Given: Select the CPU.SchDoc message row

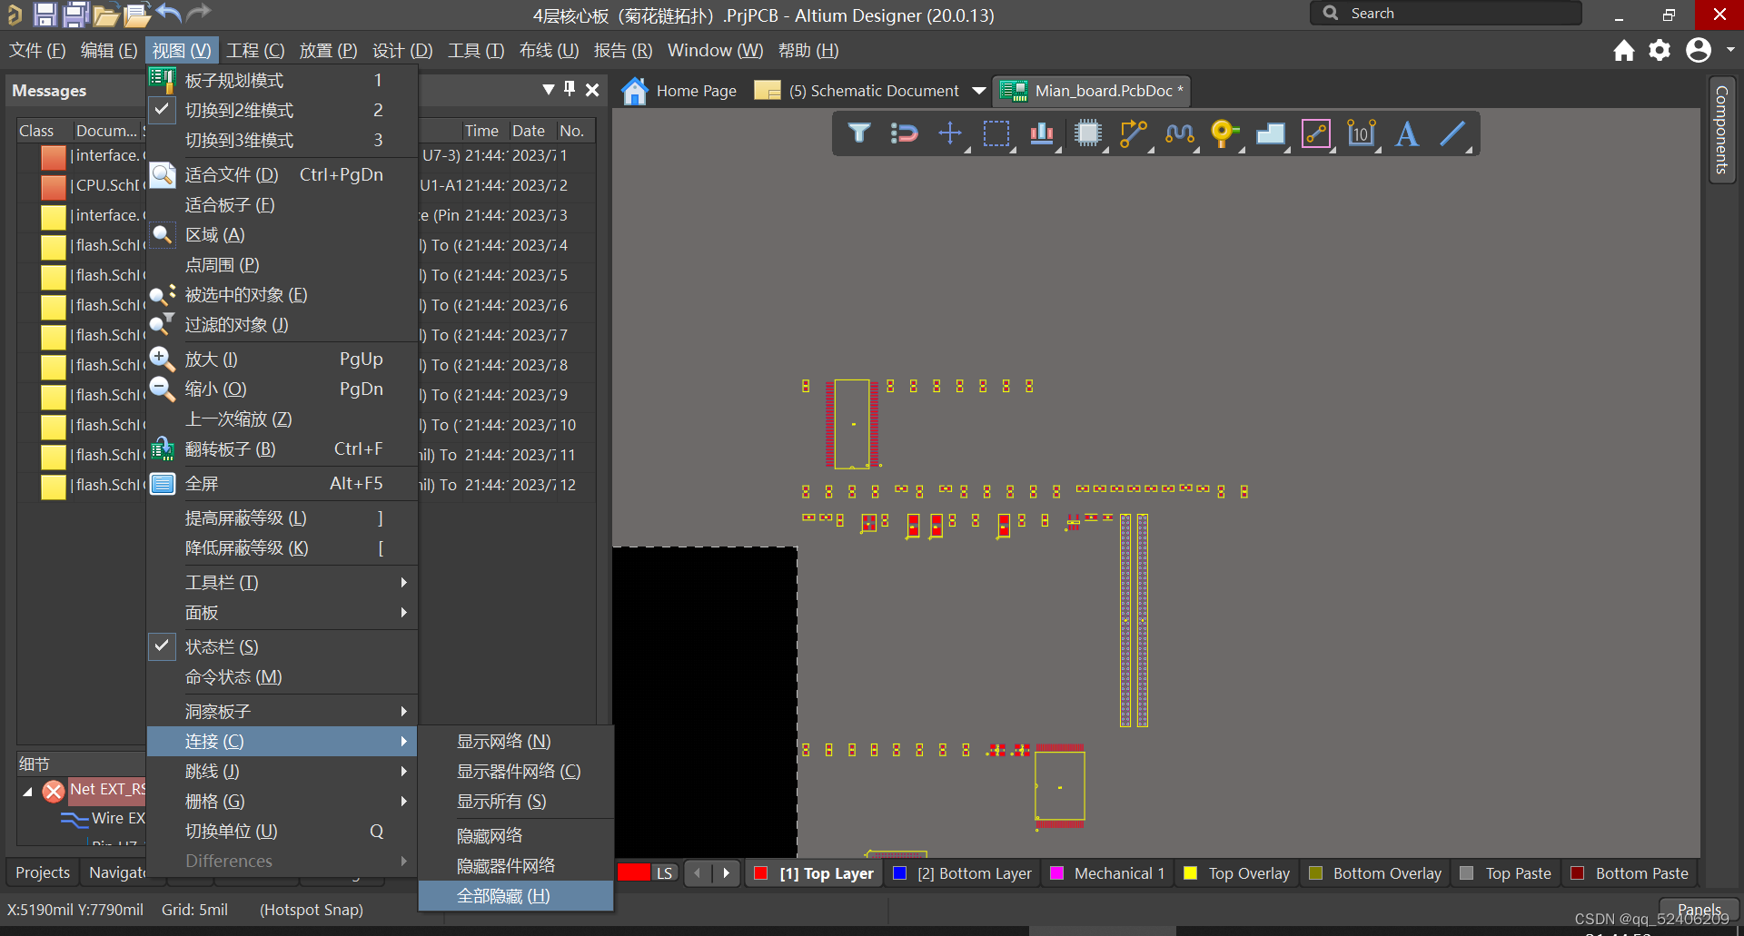Looking at the screenshot, I should point(307,185).
